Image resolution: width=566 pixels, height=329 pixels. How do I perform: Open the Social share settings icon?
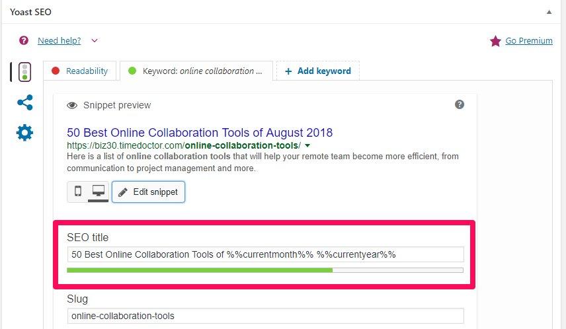pos(25,102)
